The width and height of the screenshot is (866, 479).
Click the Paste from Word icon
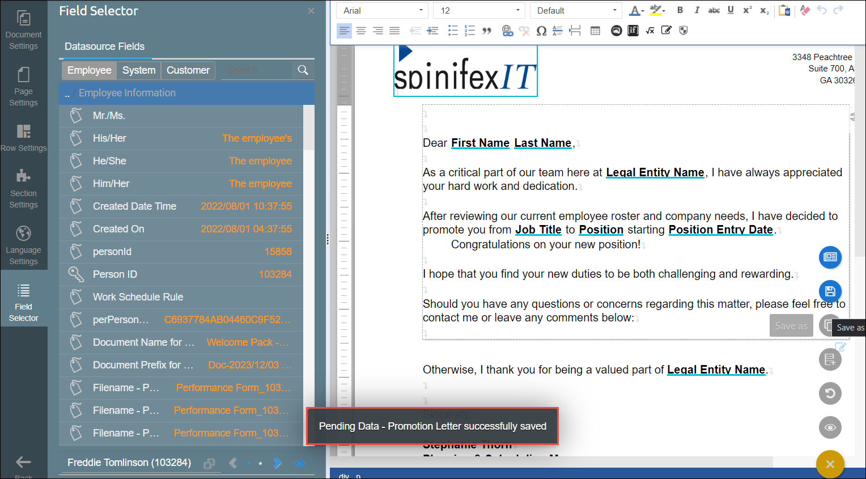[784, 10]
